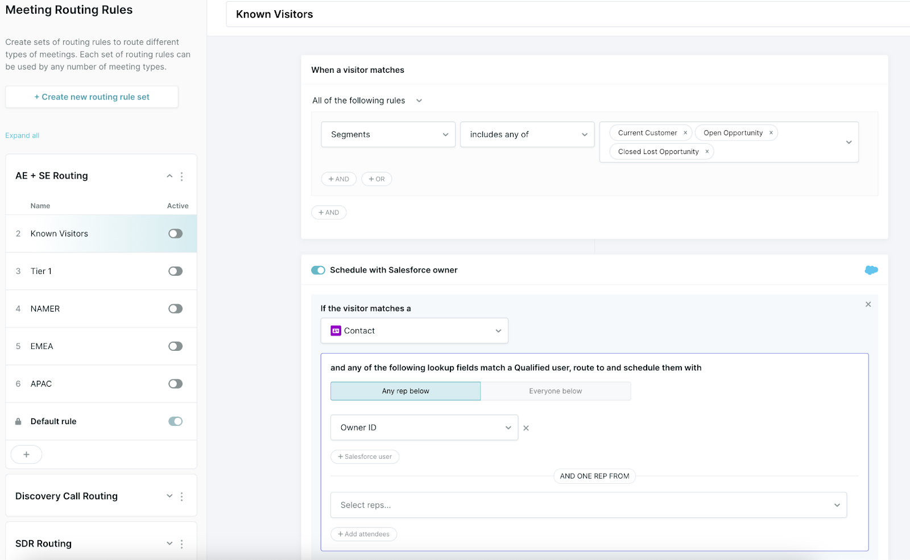This screenshot has width=910, height=560.
Task: Add an OR condition
Action: click(x=377, y=179)
